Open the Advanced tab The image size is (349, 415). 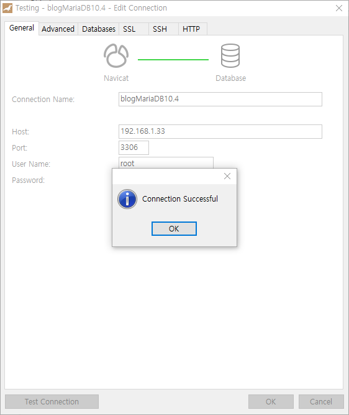click(58, 29)
